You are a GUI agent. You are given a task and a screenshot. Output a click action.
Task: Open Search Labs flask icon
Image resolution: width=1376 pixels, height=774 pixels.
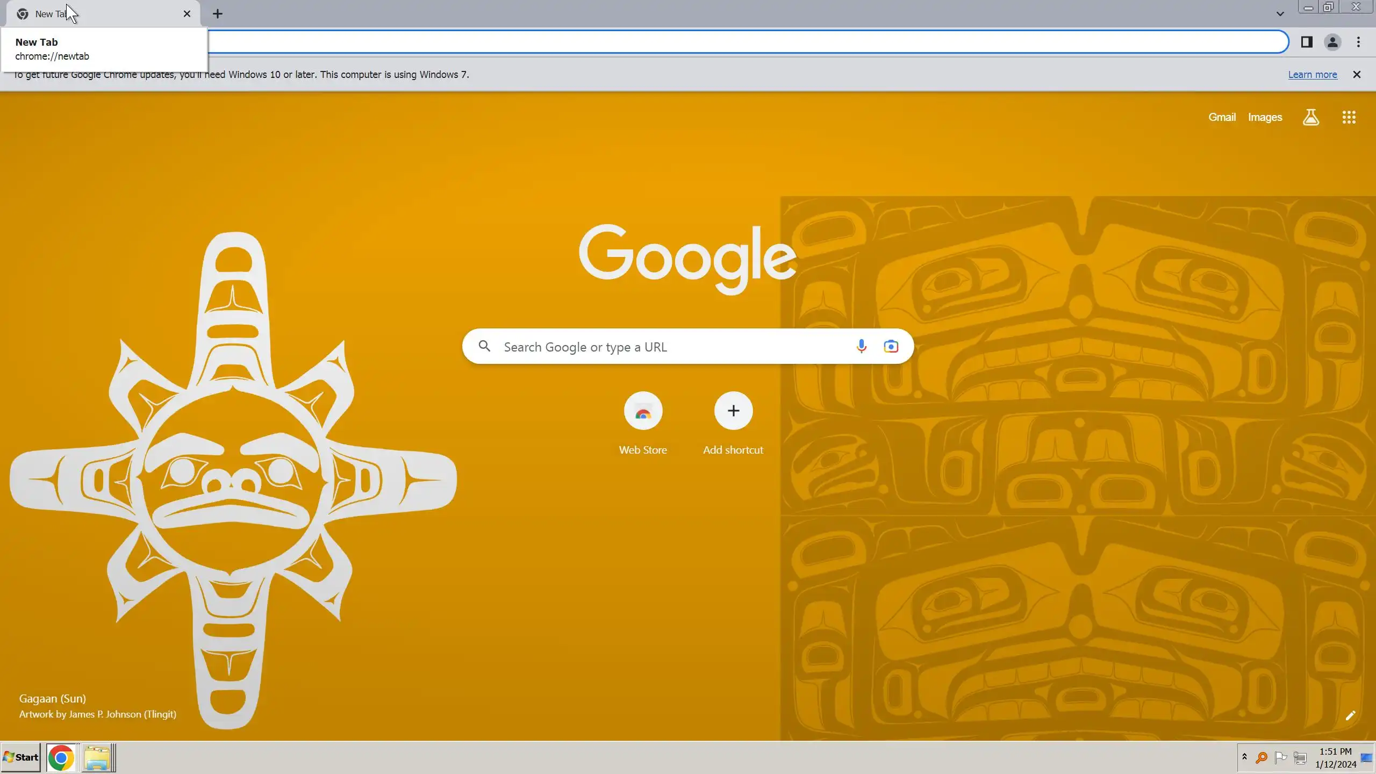click(x=1310, y=117)
